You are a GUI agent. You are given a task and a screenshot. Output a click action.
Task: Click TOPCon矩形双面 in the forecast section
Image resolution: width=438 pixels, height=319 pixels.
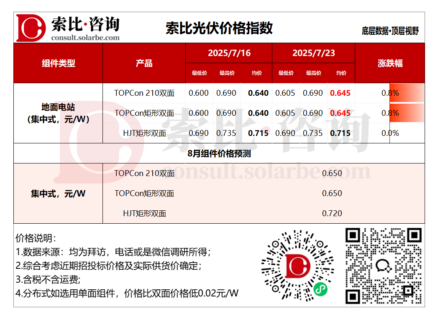coord(144,194)
